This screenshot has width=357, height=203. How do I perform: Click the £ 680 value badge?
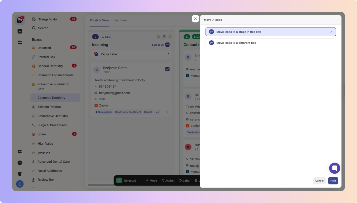coord(106,37)
